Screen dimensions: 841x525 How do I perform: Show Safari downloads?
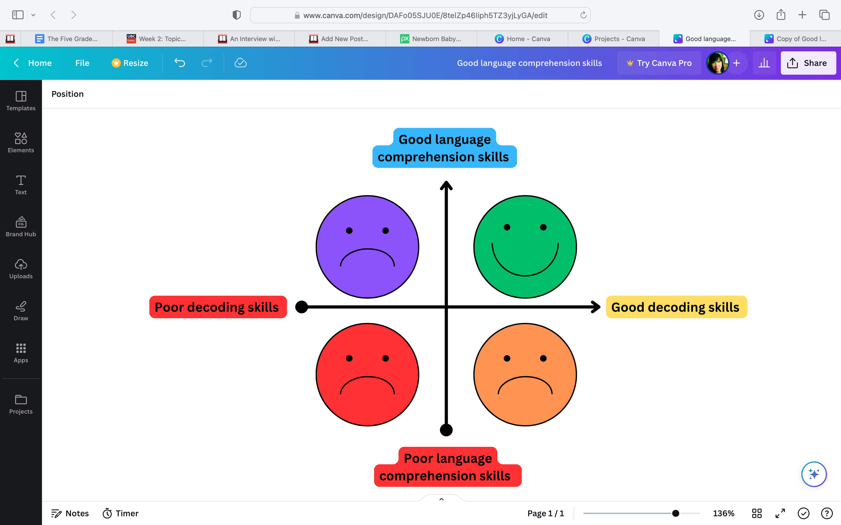(x=759, y=15)
